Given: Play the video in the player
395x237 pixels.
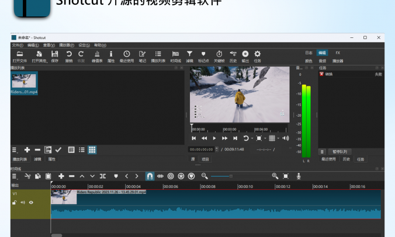Looking at the screenshot, I should [214, 138].
